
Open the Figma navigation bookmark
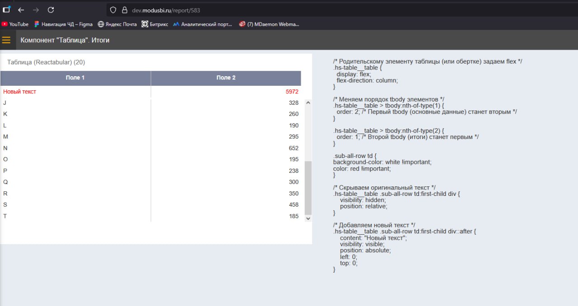point(63,24)
